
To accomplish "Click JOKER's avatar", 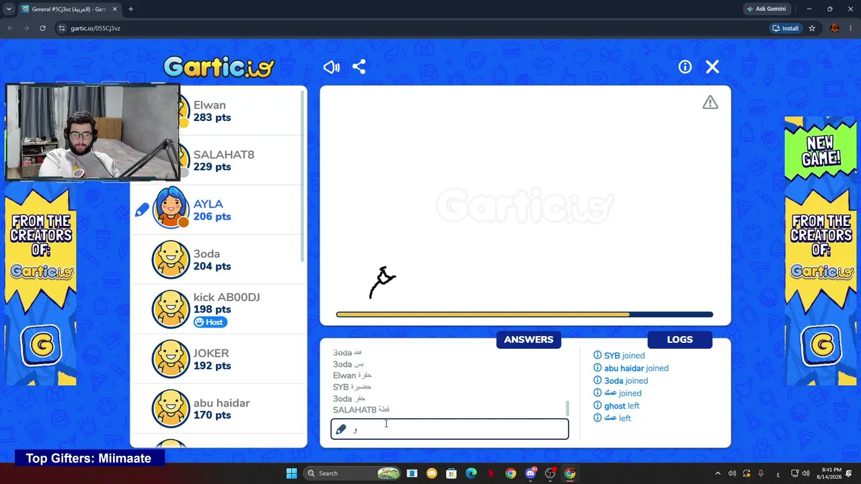I will (171, 359).
